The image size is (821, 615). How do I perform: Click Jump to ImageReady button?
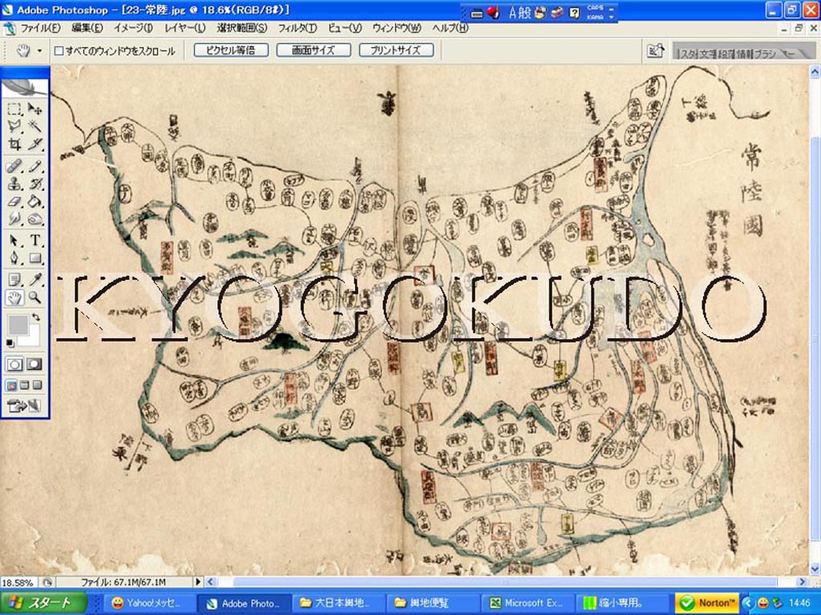[x=24, y=405]
